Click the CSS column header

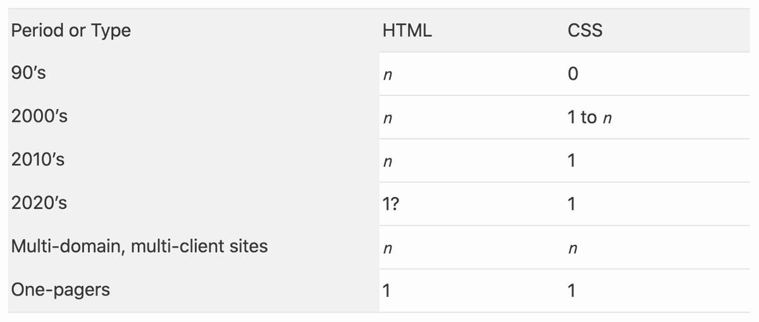[x=585, y=31]
